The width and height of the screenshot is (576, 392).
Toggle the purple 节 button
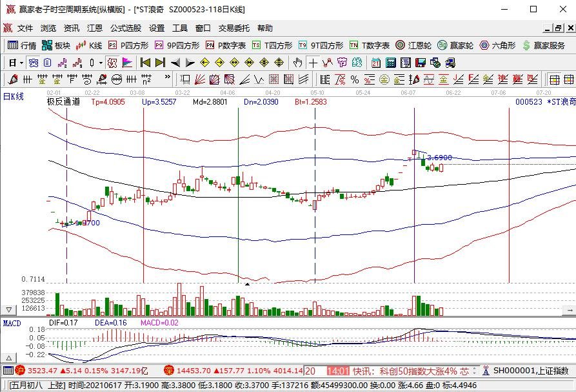[342, 63]
